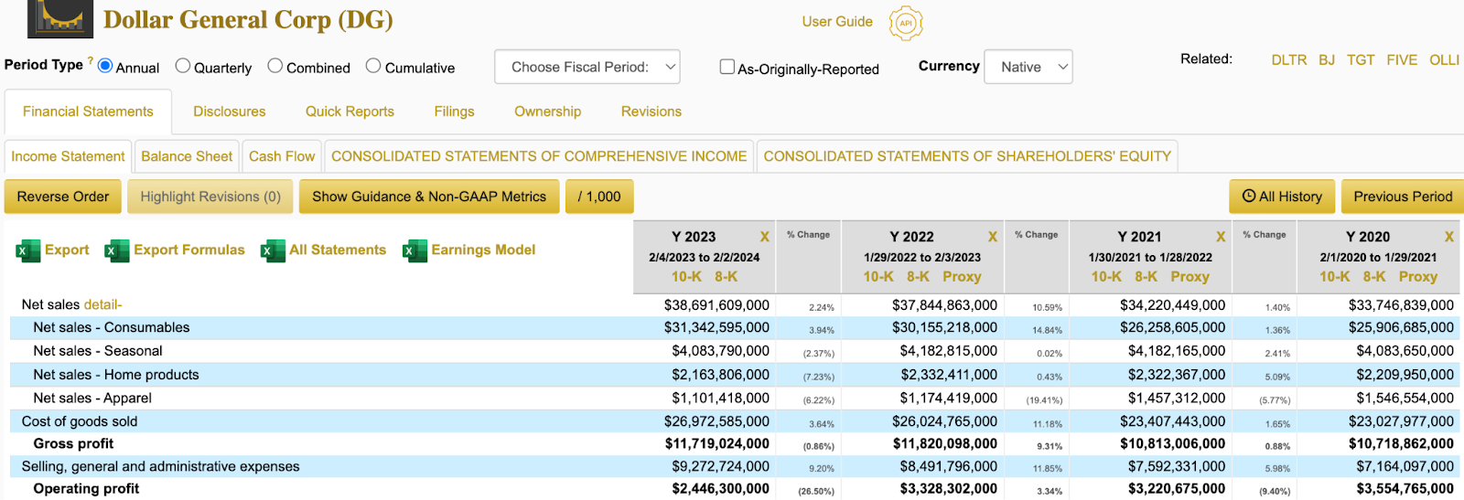
Task: Click the Cost of goods sold label
Action: 80,422
